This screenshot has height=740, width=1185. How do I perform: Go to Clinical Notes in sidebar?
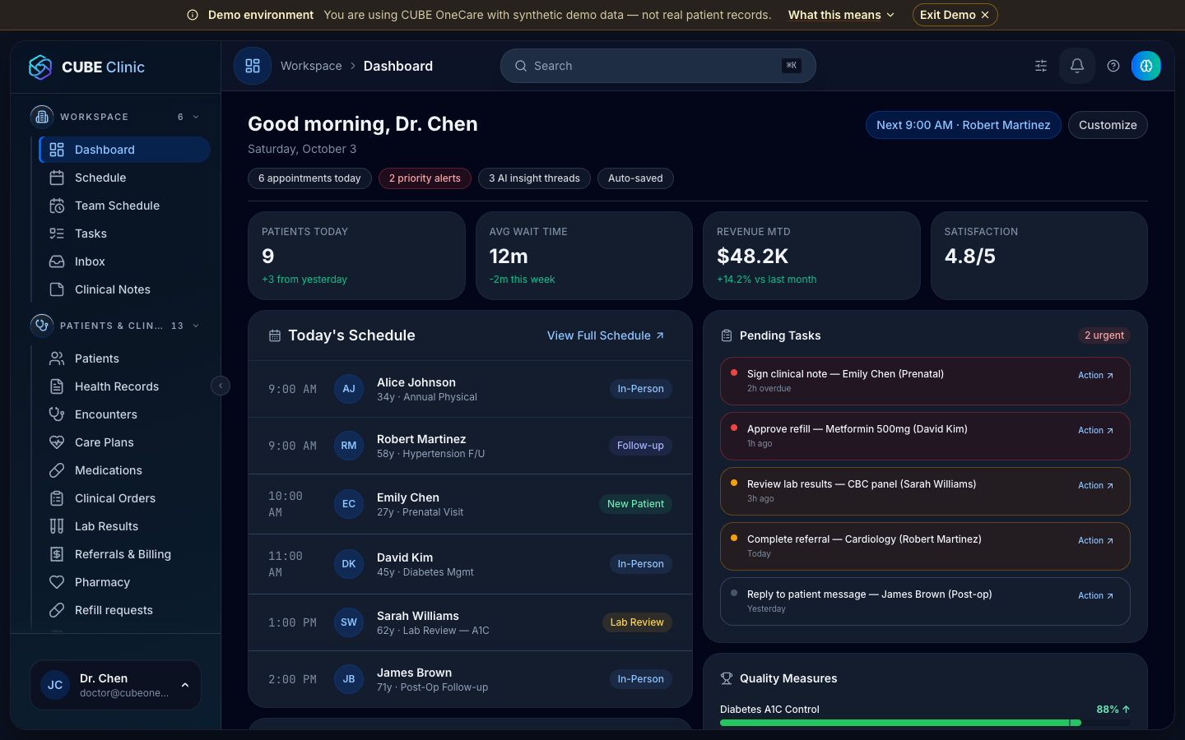(x=124, y=289)
